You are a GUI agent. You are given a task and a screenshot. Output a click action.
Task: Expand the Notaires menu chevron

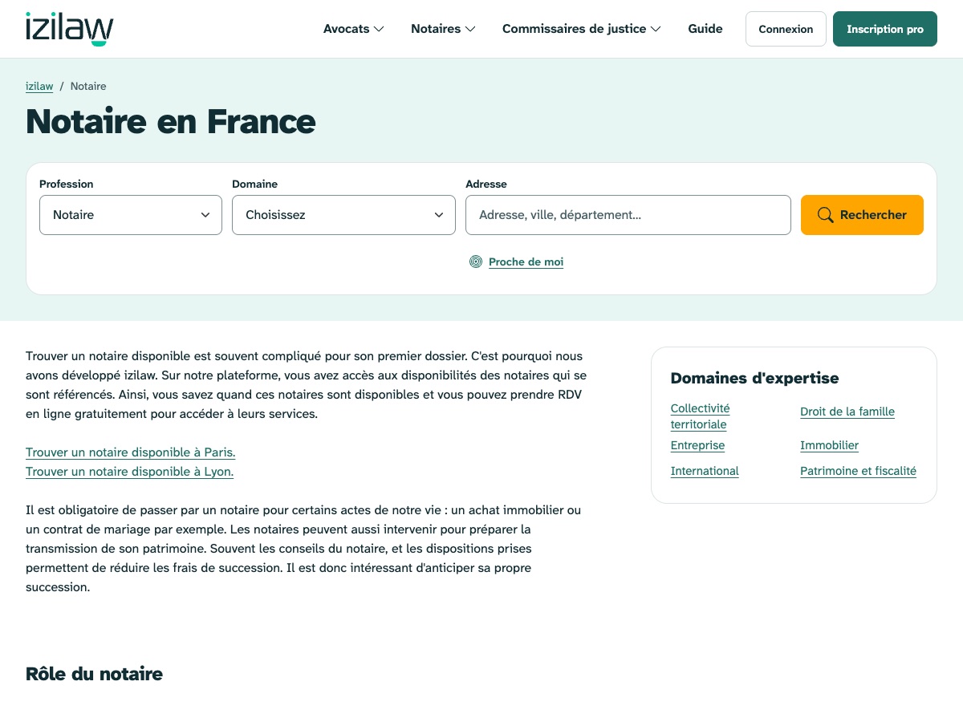470,29
